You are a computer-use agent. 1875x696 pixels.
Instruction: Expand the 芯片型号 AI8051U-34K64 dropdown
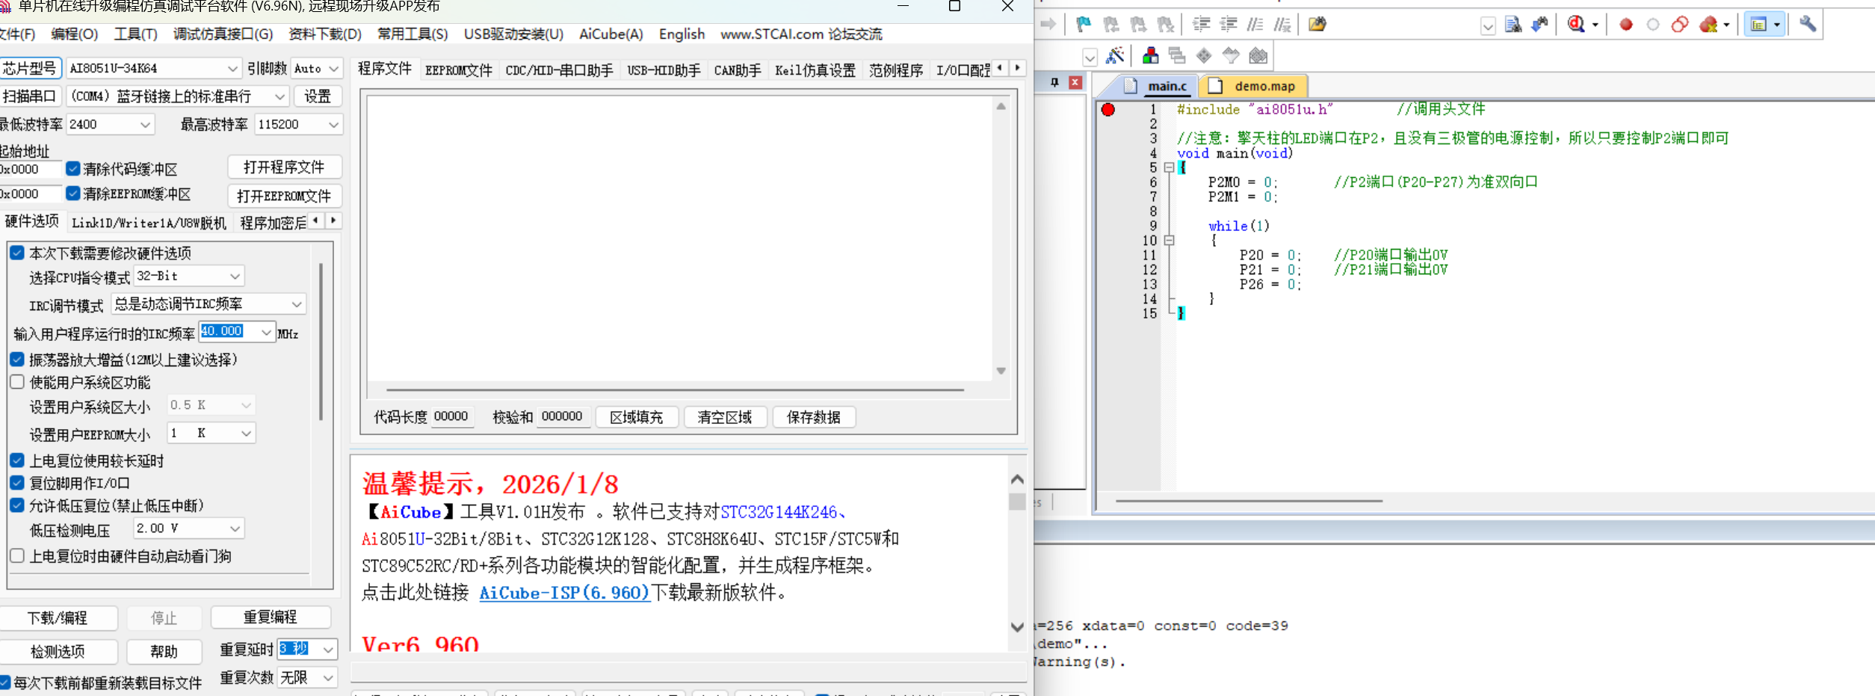point(232,69)
